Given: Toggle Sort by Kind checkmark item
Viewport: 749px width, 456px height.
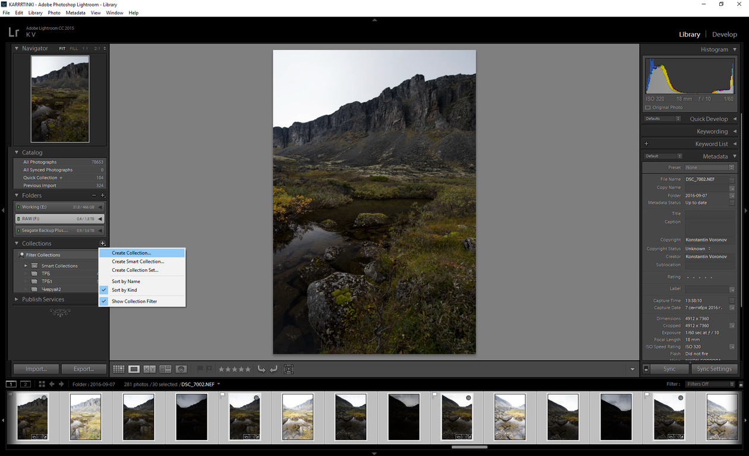Looking at the screenshot, I should (x=142, y=290).
